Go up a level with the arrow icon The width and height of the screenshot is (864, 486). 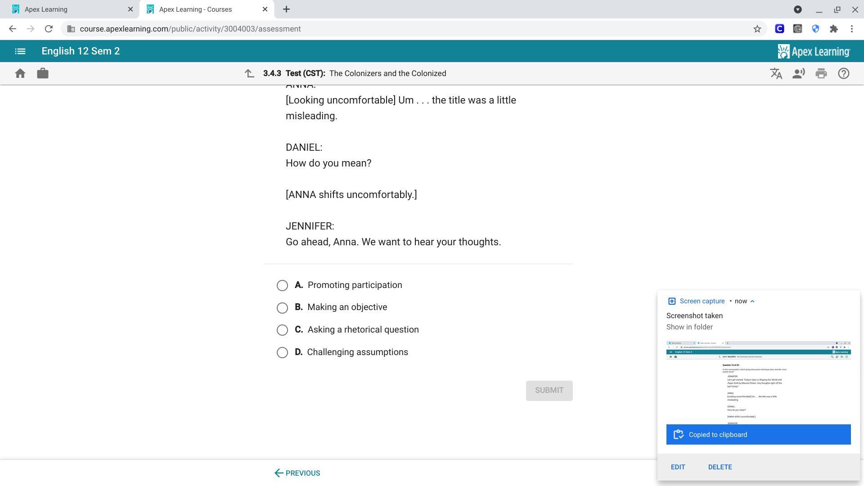coord(249,73)
